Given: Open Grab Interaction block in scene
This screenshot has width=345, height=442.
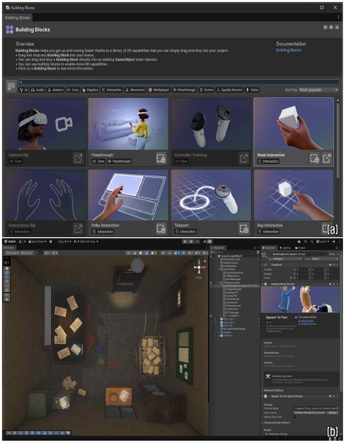Looking at the screenshot, I should click(327, 158).
